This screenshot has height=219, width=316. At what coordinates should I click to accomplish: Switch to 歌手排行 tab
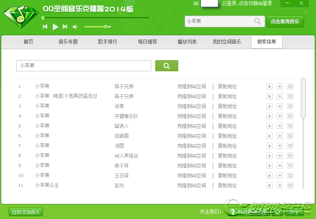(108, 42)
